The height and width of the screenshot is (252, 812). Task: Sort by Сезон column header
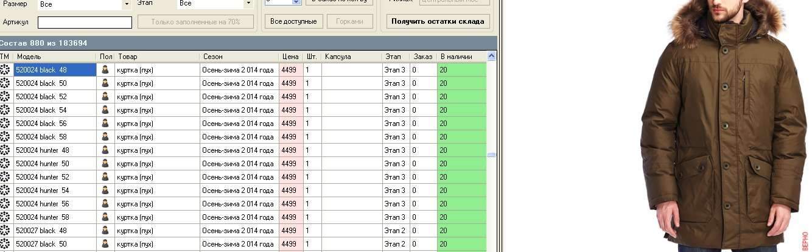click(x=239, y=57)
